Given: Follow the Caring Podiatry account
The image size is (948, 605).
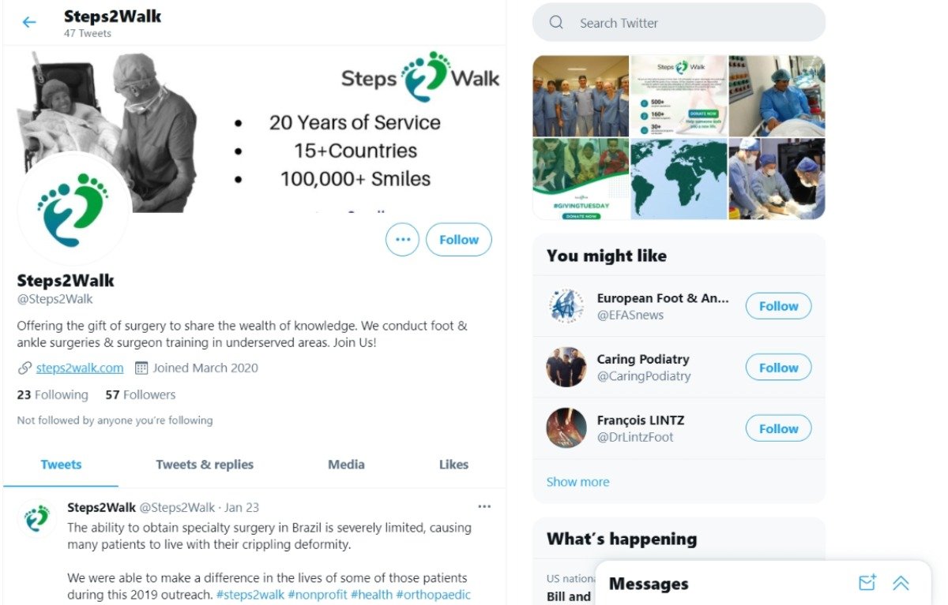Looking at the screenshot, I should (x=778, y=368).
